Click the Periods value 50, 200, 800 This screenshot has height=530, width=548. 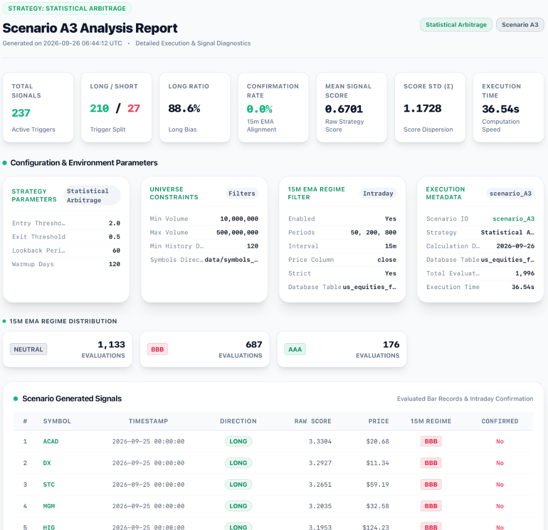point(373,232)
